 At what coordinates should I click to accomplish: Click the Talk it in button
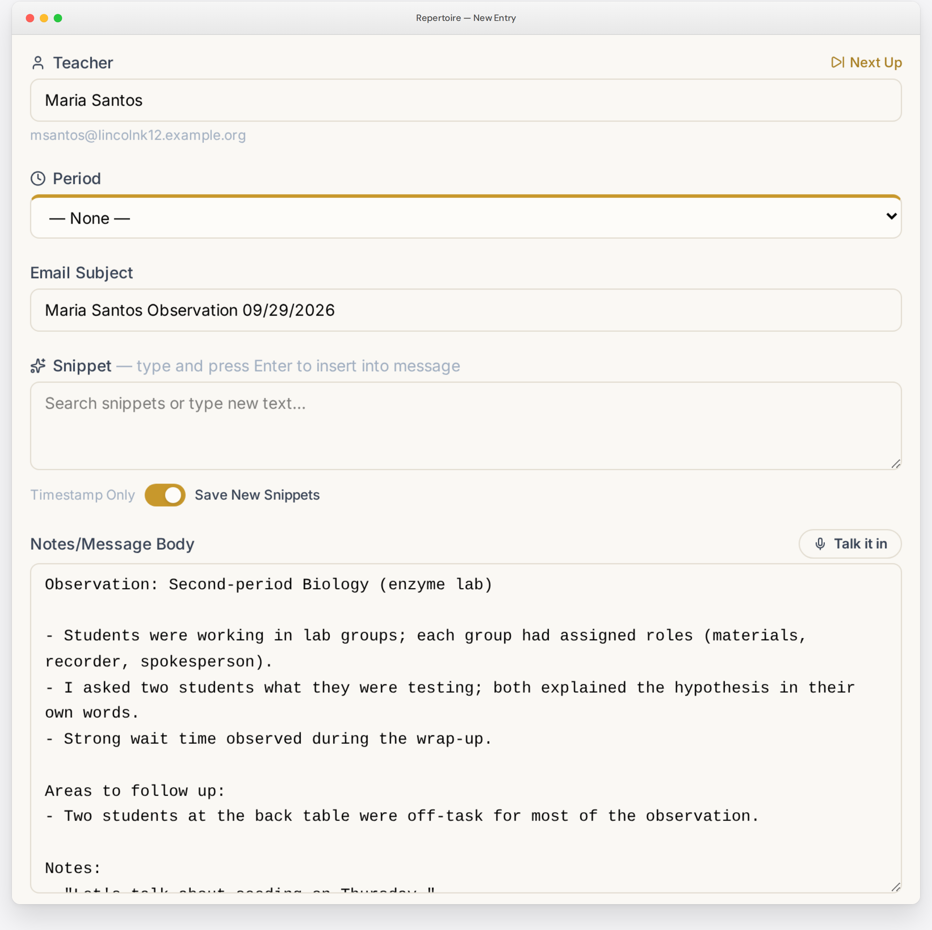click(x=850, y=544)
